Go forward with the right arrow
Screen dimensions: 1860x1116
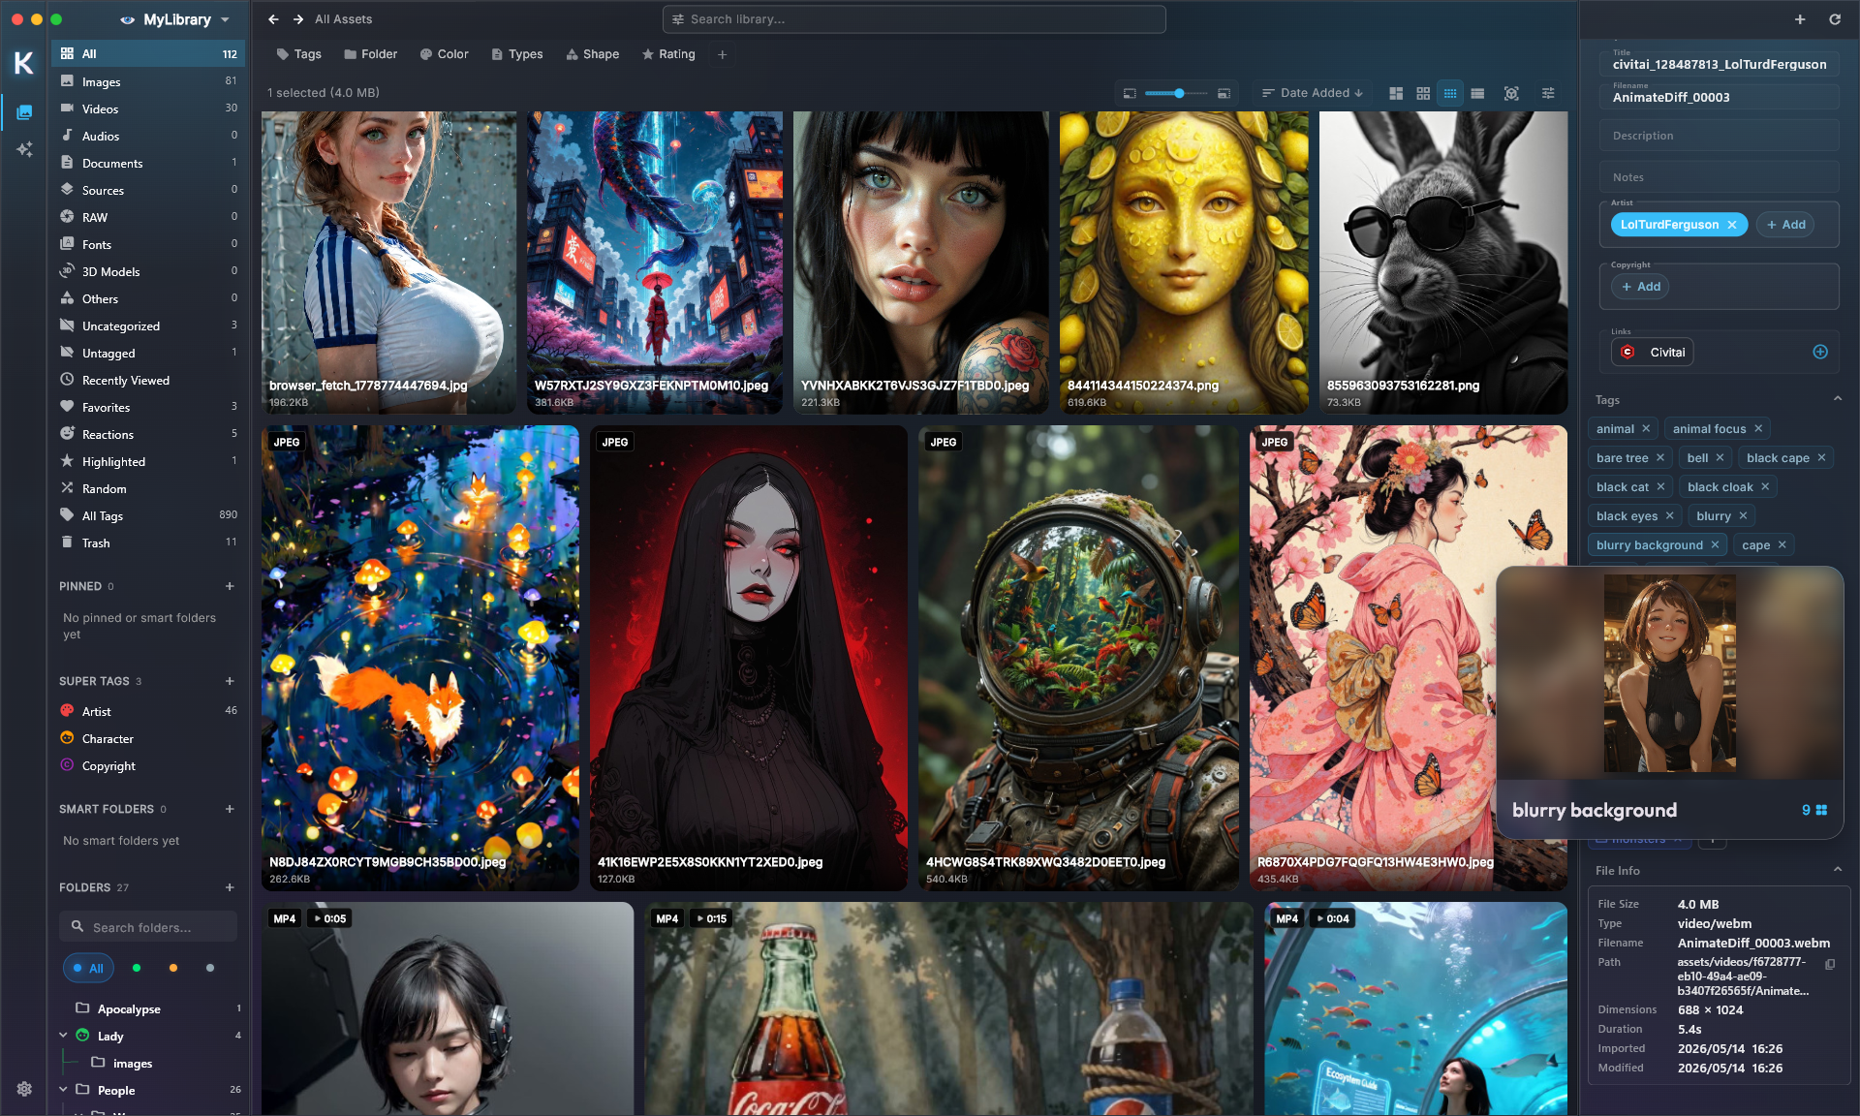(x=298, y=19)
